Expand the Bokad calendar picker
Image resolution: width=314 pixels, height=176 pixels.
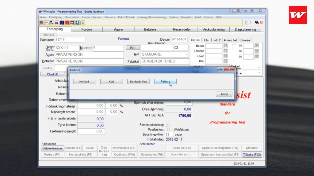pyautogui.click(x=226, y=46)
